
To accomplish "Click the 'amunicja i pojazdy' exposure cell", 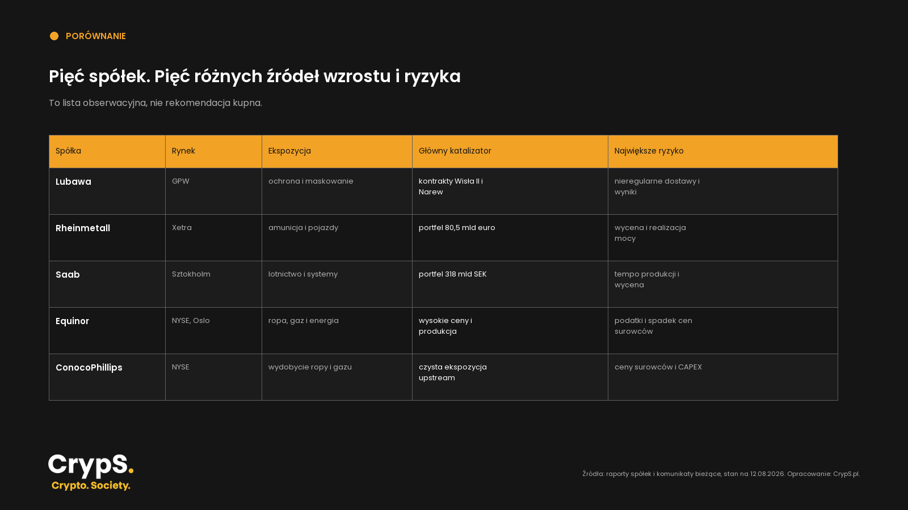I will 337,238.
